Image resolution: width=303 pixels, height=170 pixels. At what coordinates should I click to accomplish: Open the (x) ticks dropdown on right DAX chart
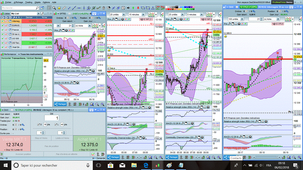click(x=278, y=19)
